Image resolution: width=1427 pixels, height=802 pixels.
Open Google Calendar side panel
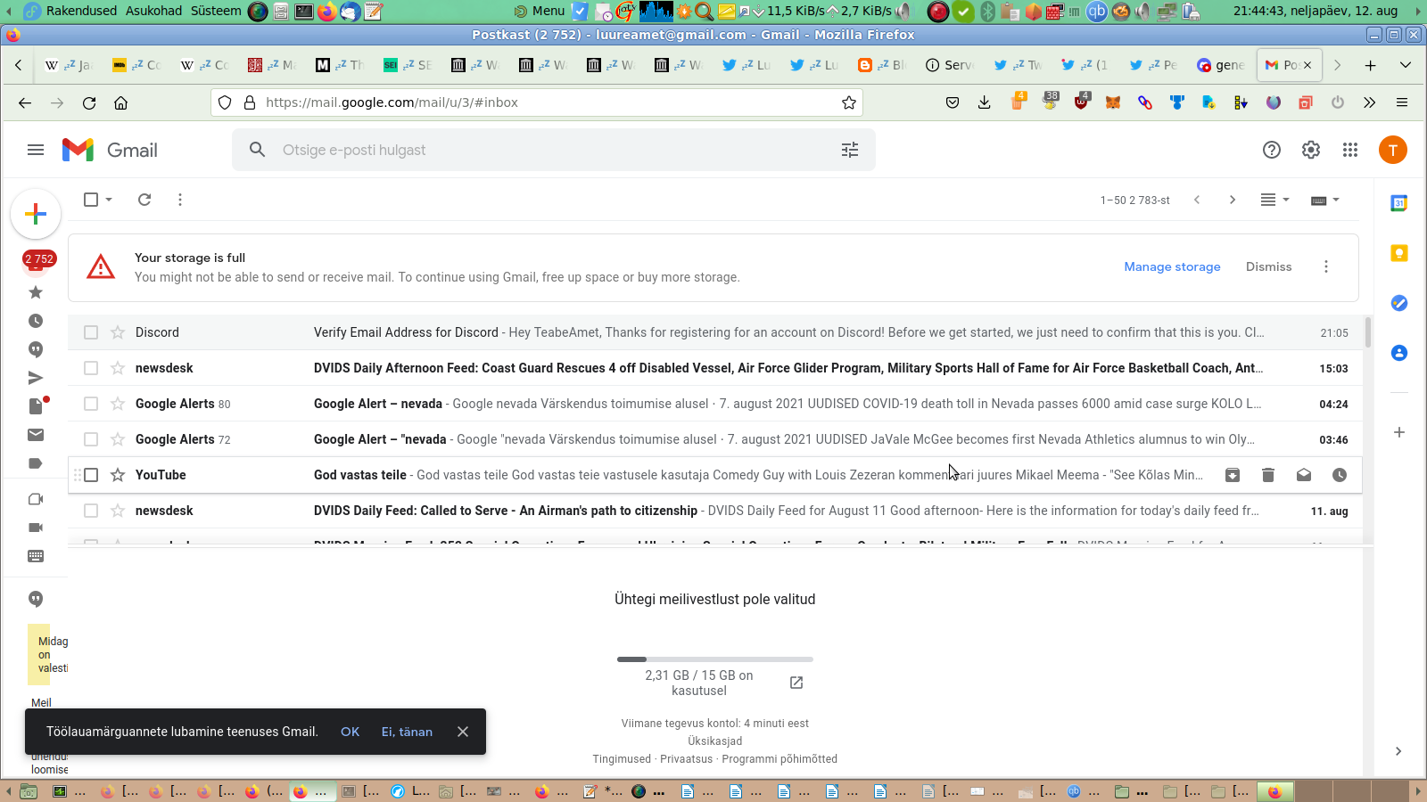1399,203
